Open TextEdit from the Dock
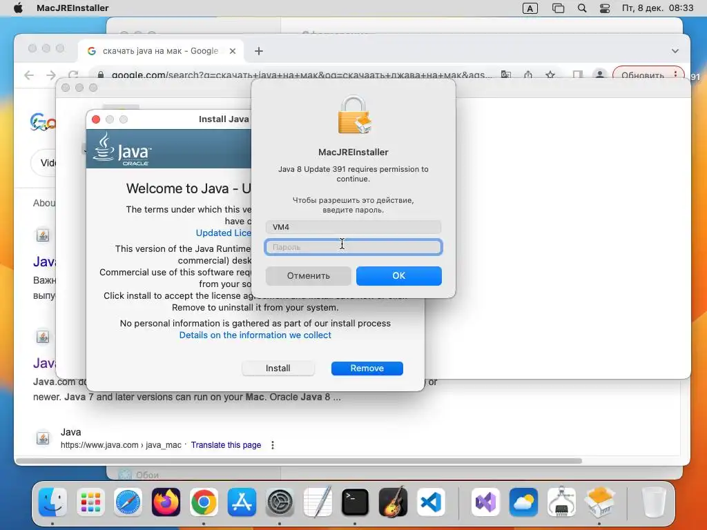The image size is (707, 530). [318, 501]
